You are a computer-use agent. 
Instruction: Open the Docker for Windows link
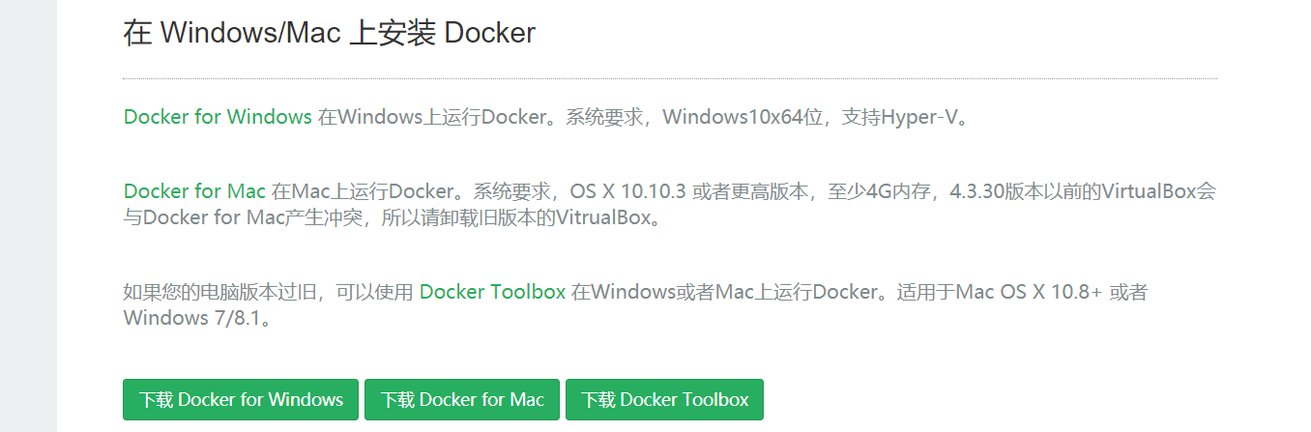[218, 117]
